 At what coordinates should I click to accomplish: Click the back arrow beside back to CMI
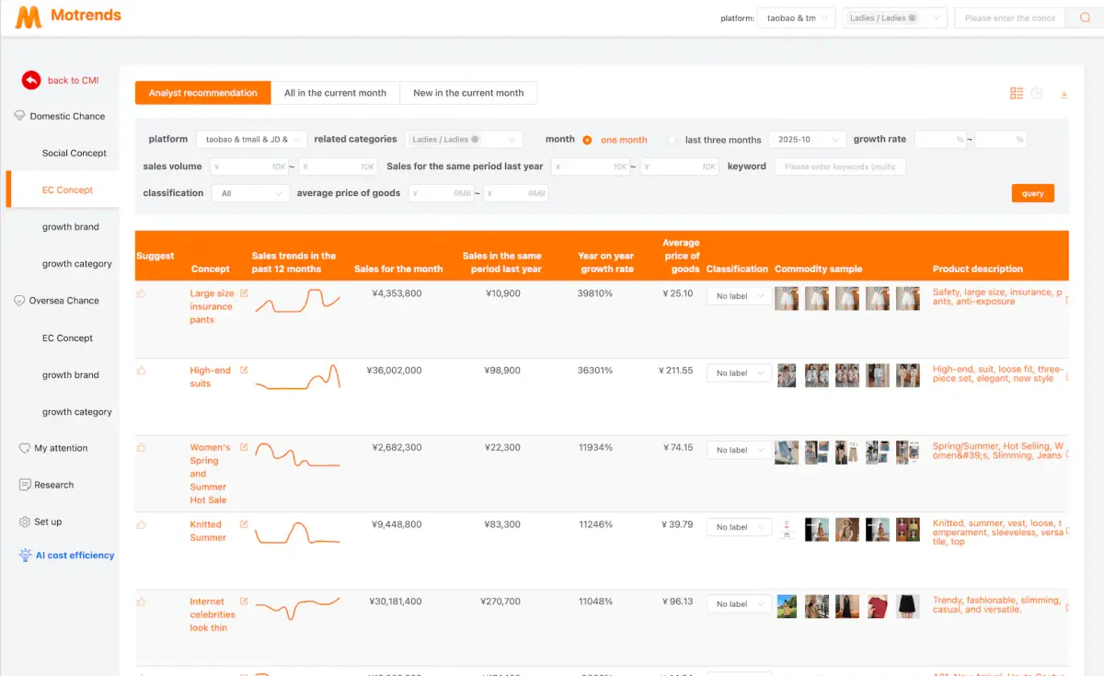30,80
